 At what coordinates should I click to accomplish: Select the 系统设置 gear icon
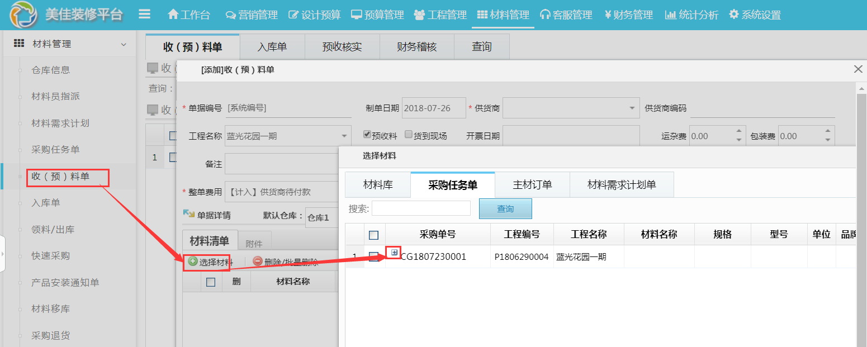click(x=733, y=15)
